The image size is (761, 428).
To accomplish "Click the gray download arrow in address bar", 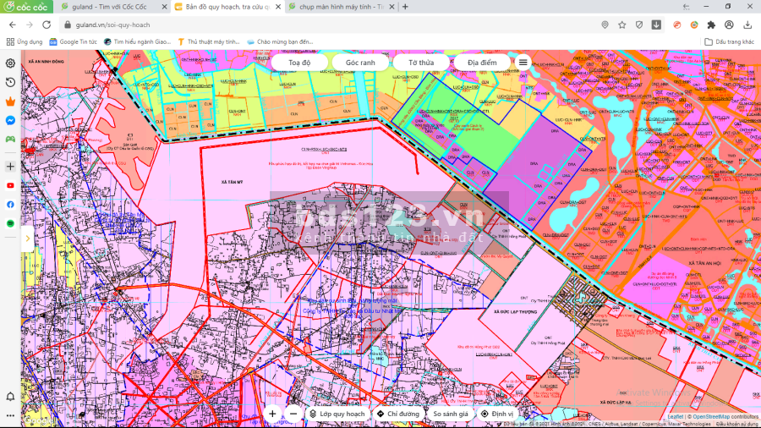I will coord(656,25).
